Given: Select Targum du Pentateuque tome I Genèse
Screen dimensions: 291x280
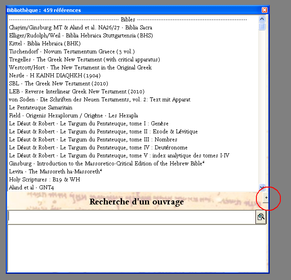Looking at the screenshot, I should coord(89,124).
